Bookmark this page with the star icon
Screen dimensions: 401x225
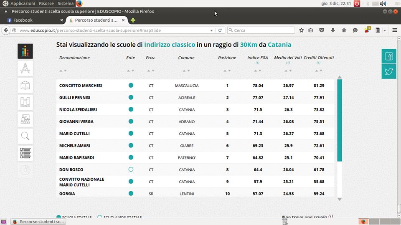301,30
